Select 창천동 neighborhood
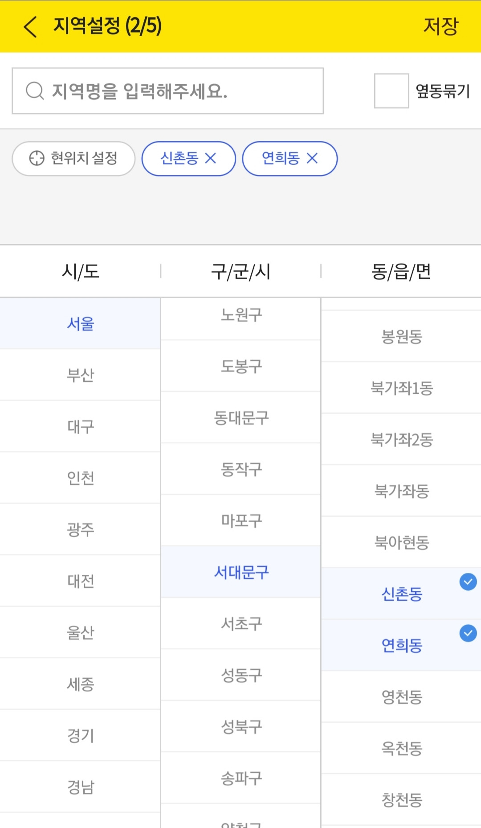This screenshot has width=481, height=828. (401, 799)
